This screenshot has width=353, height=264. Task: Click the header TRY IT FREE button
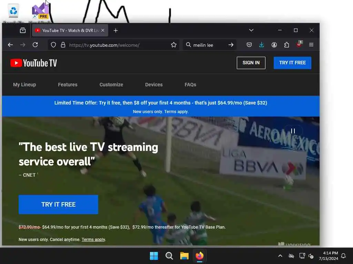292,63
